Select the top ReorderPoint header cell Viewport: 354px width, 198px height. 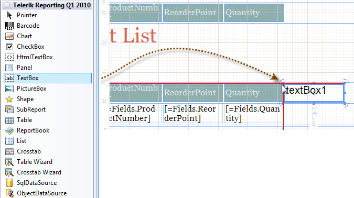(x=193, y=13)
